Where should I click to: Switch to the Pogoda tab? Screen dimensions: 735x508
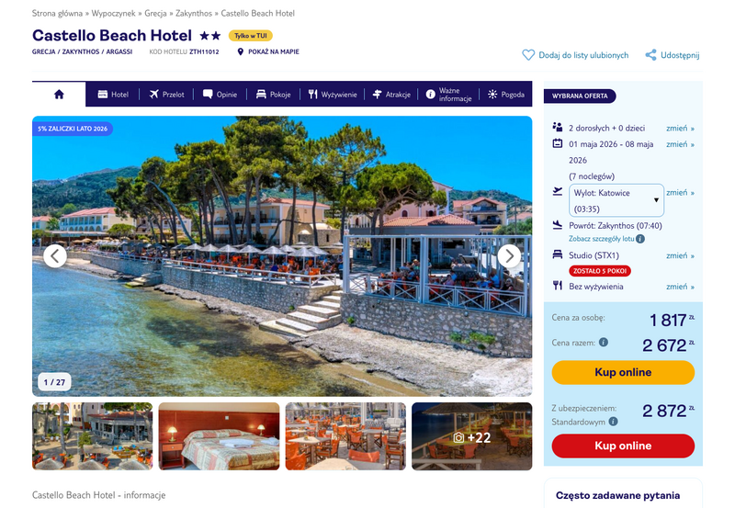click(x=506, y=95)
